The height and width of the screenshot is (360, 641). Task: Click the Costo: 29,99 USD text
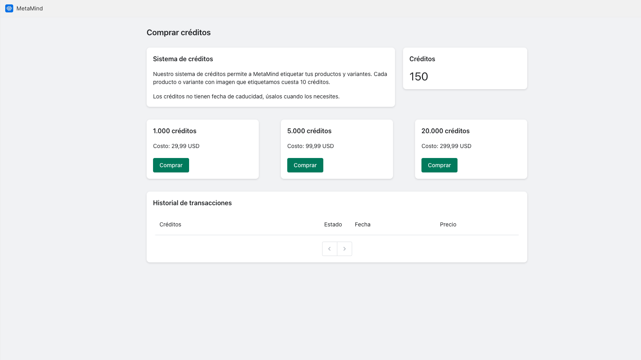pyautogui.click(x=176, y=146)
